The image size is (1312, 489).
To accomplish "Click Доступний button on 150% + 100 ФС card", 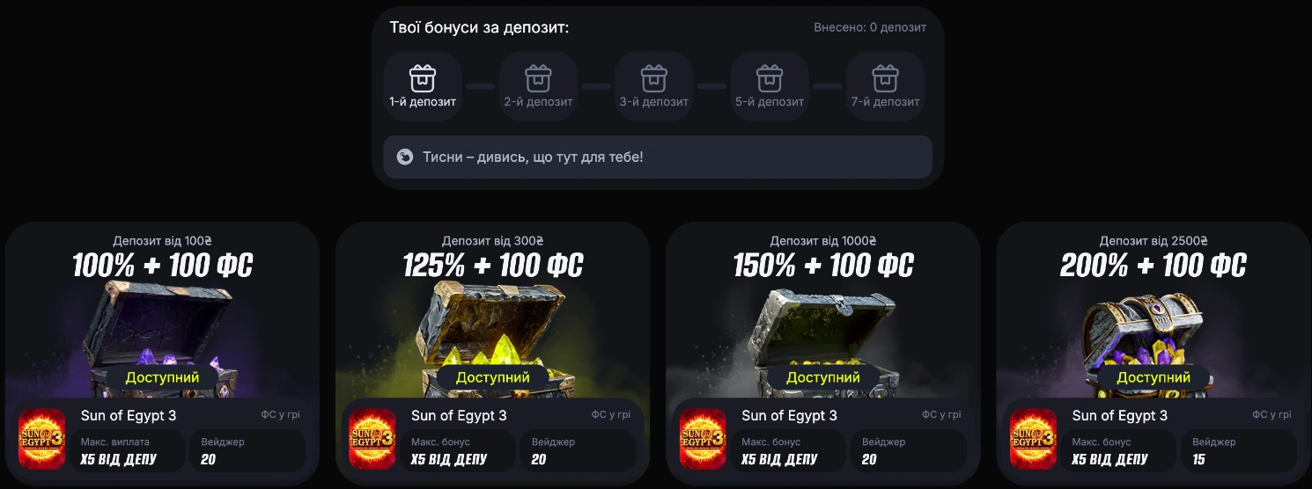I will pos(822,377).
